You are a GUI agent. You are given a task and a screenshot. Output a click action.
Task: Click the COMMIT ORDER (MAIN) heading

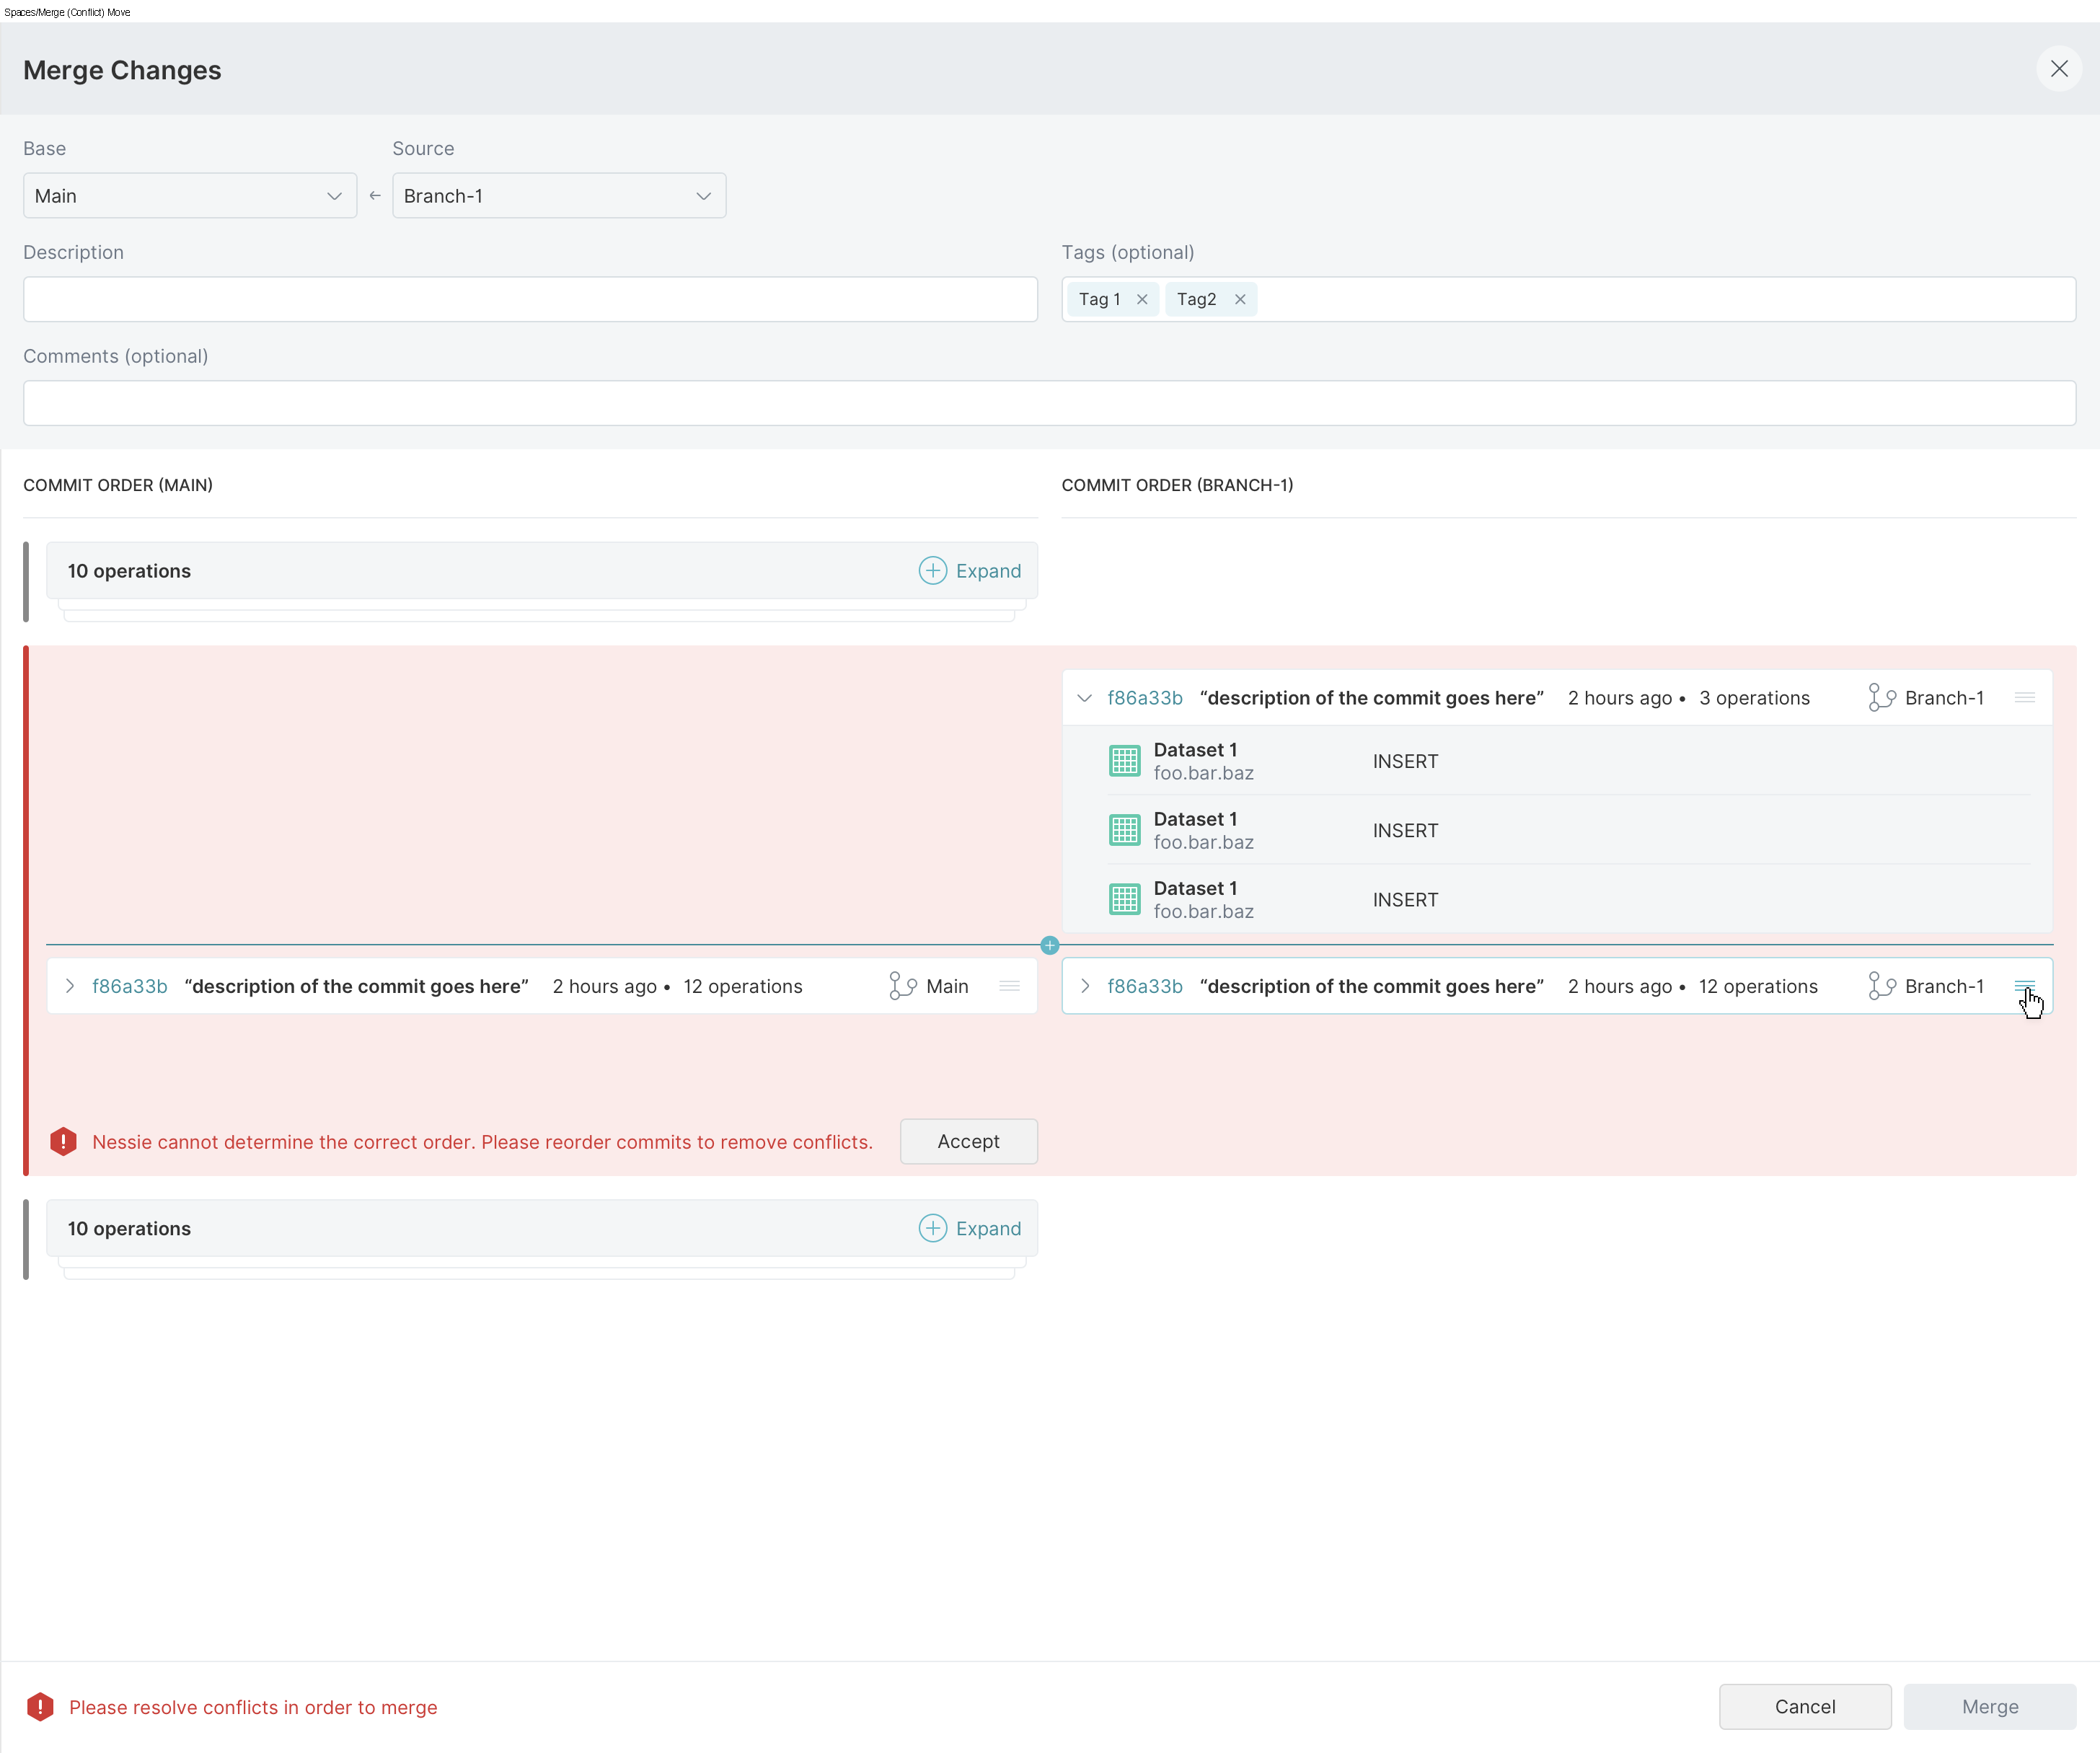(118, 485)
